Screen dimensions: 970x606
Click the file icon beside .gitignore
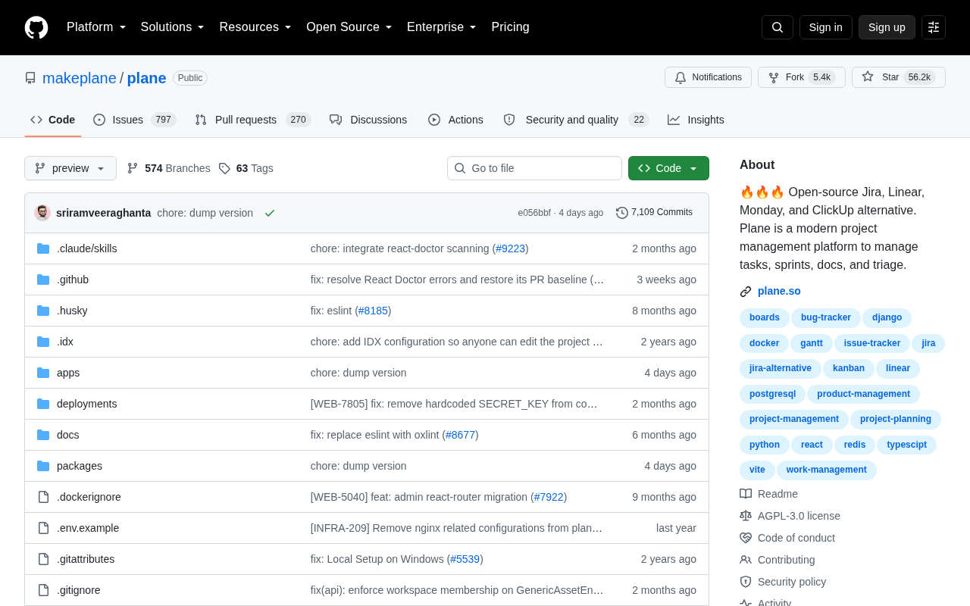point(43,590)
